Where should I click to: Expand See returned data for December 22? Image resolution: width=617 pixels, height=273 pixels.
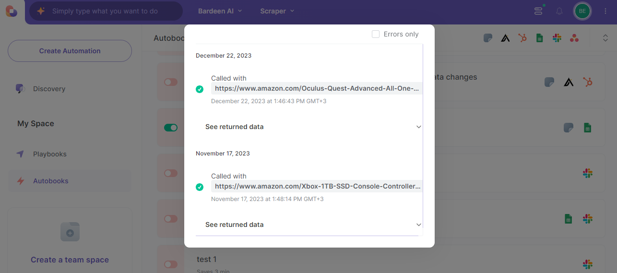309,127
